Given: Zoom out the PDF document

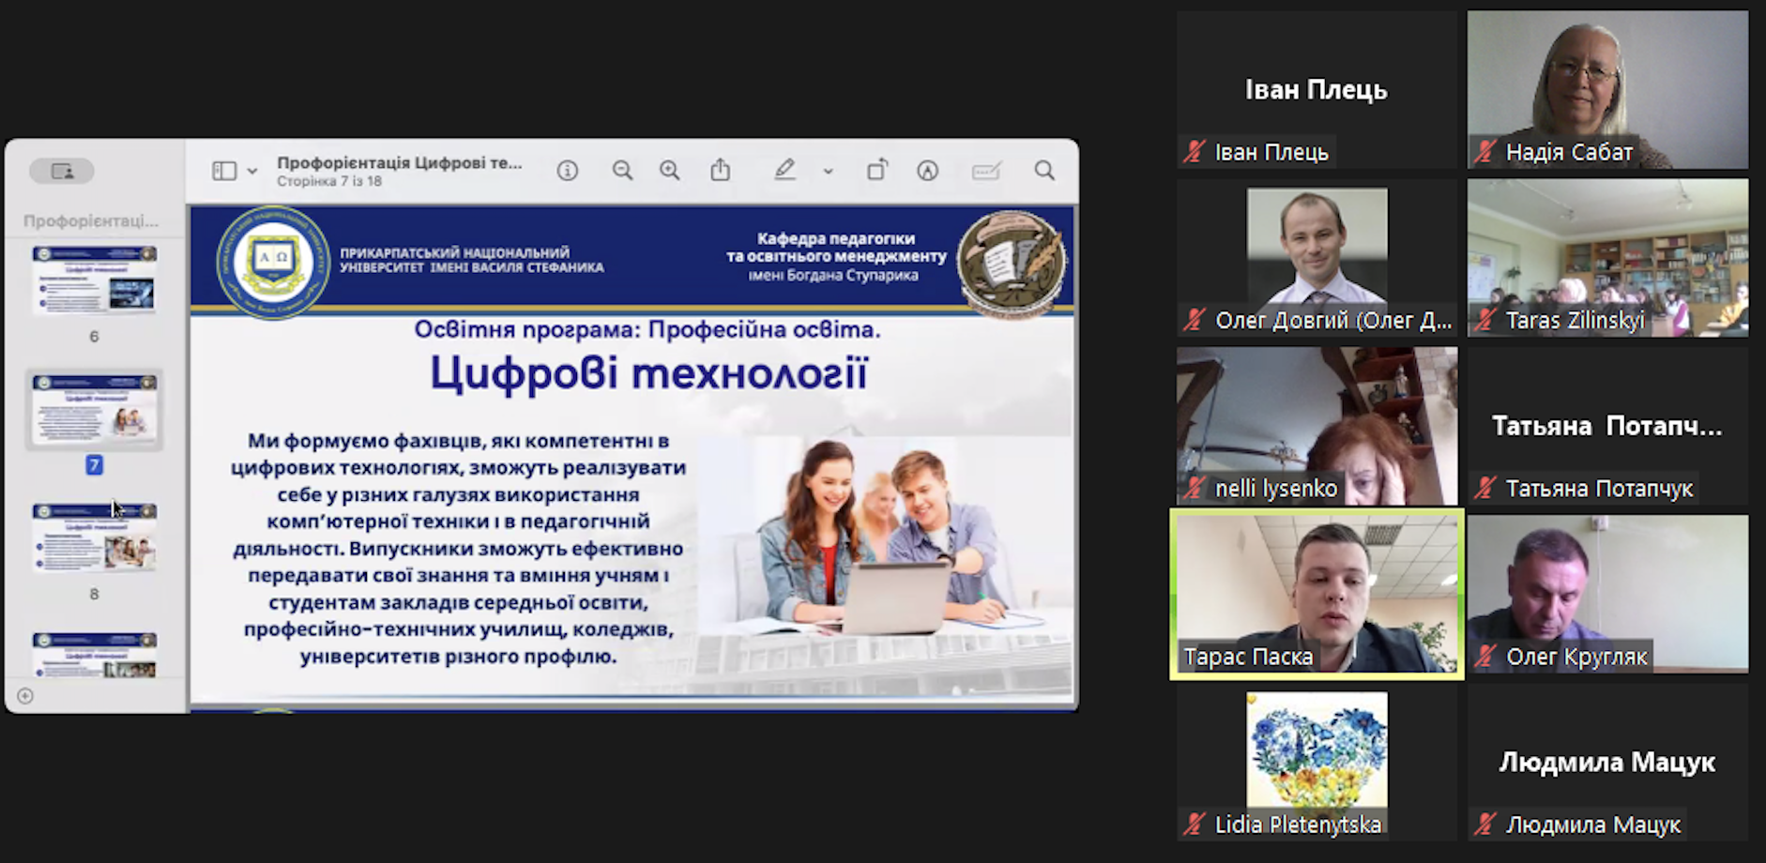Looking at the screenshot, I should click(x=622, y=171).
